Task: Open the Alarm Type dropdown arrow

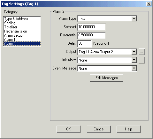Action: coord(134,19)
